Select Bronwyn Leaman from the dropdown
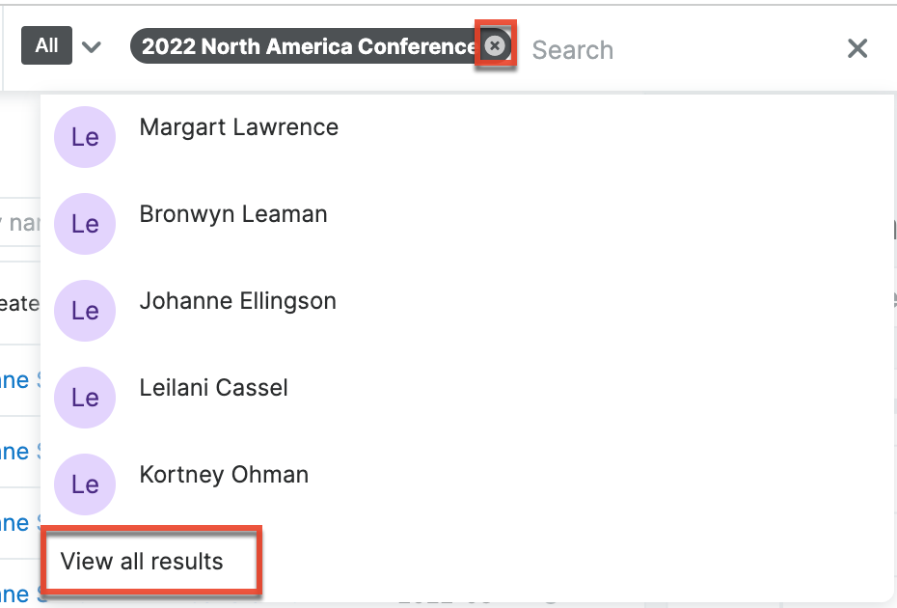Viewport: 897px width, 608px height. pos(232,213)
